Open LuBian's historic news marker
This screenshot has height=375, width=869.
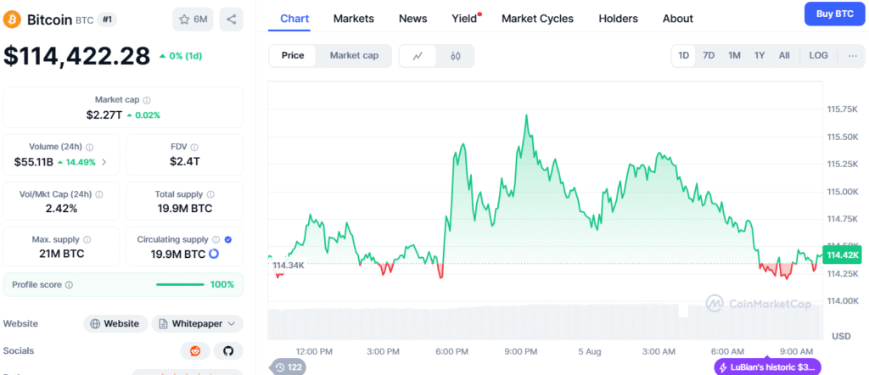pyautogui.click(x=767, y=367)
